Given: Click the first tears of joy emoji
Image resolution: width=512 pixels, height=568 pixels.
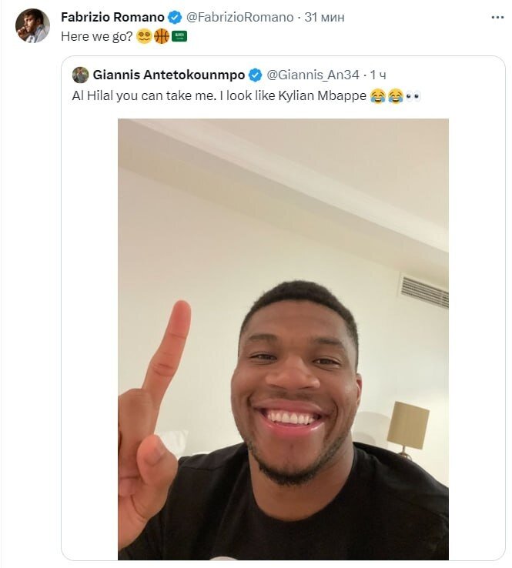Looking at the screenshot, I should pos(377,96).
